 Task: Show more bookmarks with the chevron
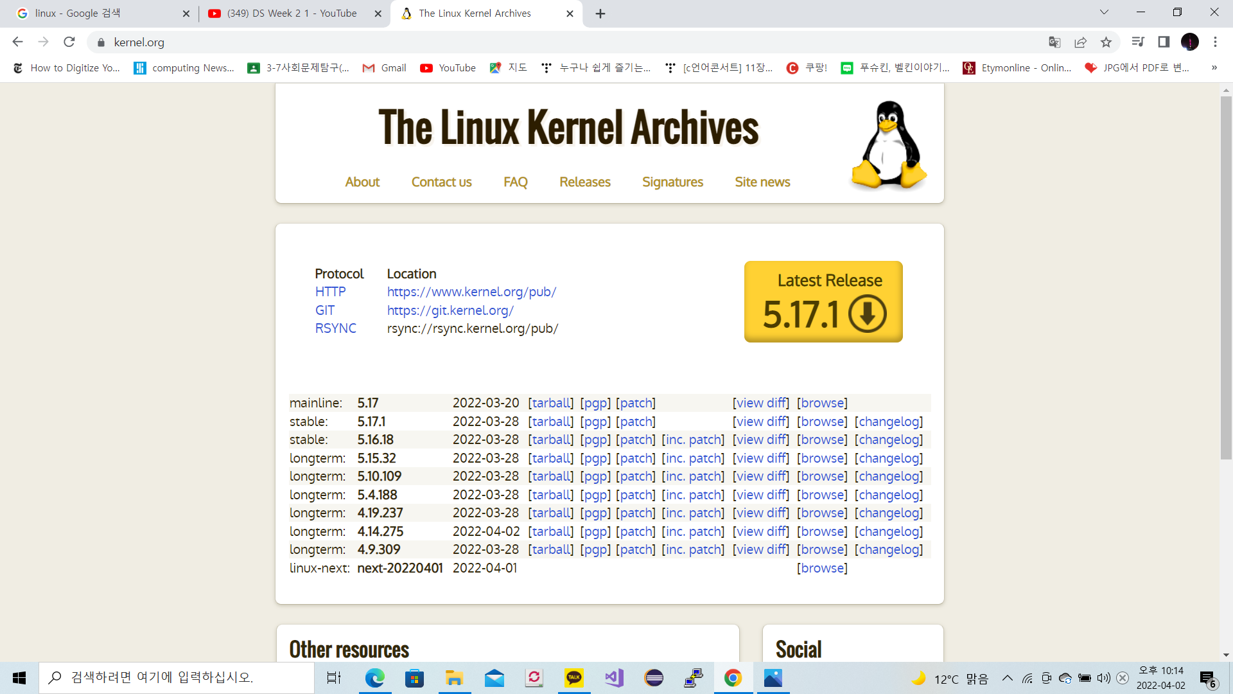pyautogui.click(x=1214, y=67)
